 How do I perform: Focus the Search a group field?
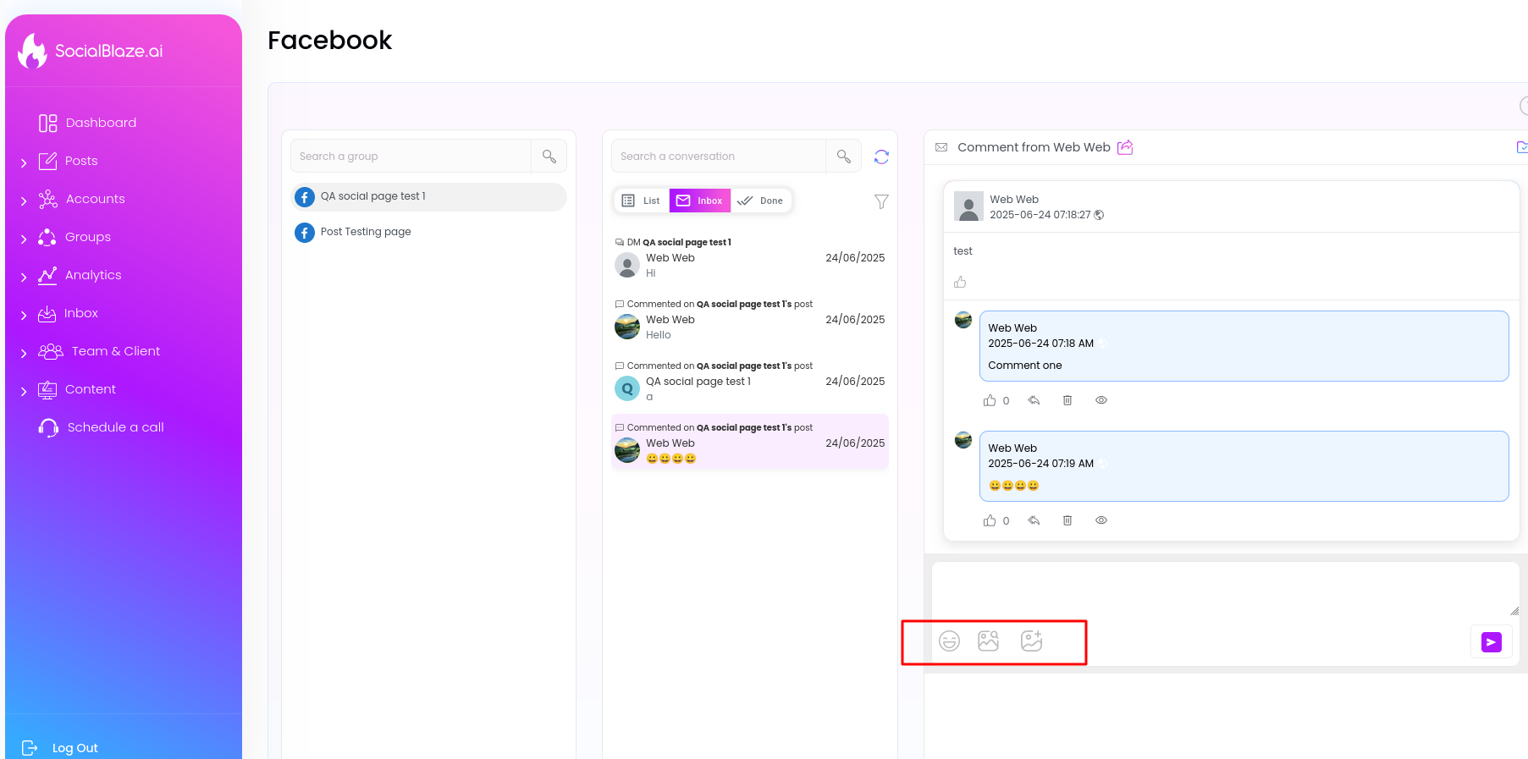point(411,157)
